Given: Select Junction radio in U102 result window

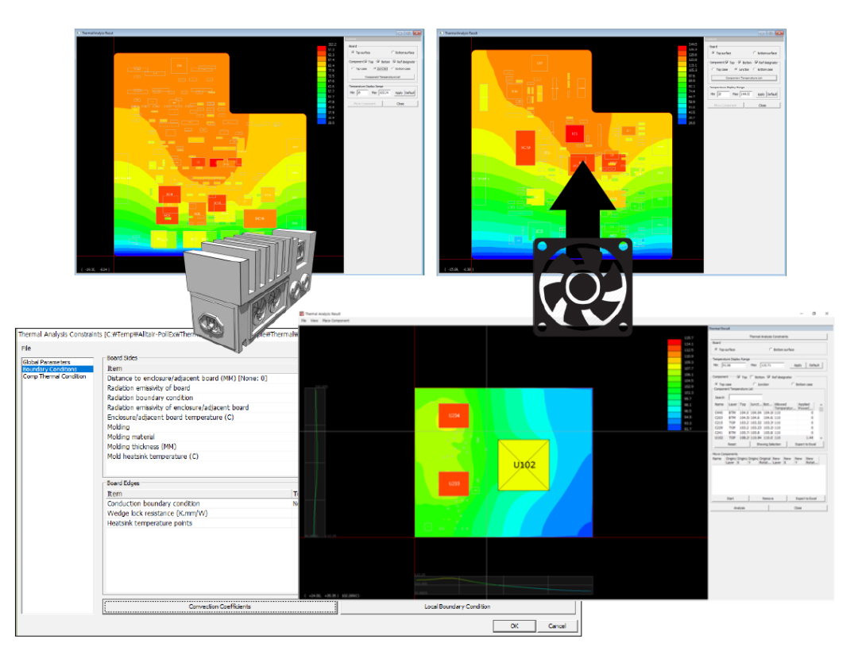Looking at the screenshot, I should tap(762, 384).
